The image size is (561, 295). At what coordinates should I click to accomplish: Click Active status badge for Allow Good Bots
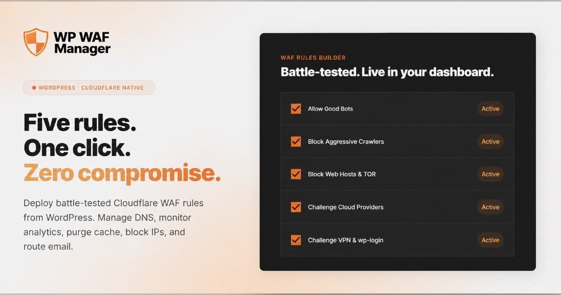coord(490,109)
